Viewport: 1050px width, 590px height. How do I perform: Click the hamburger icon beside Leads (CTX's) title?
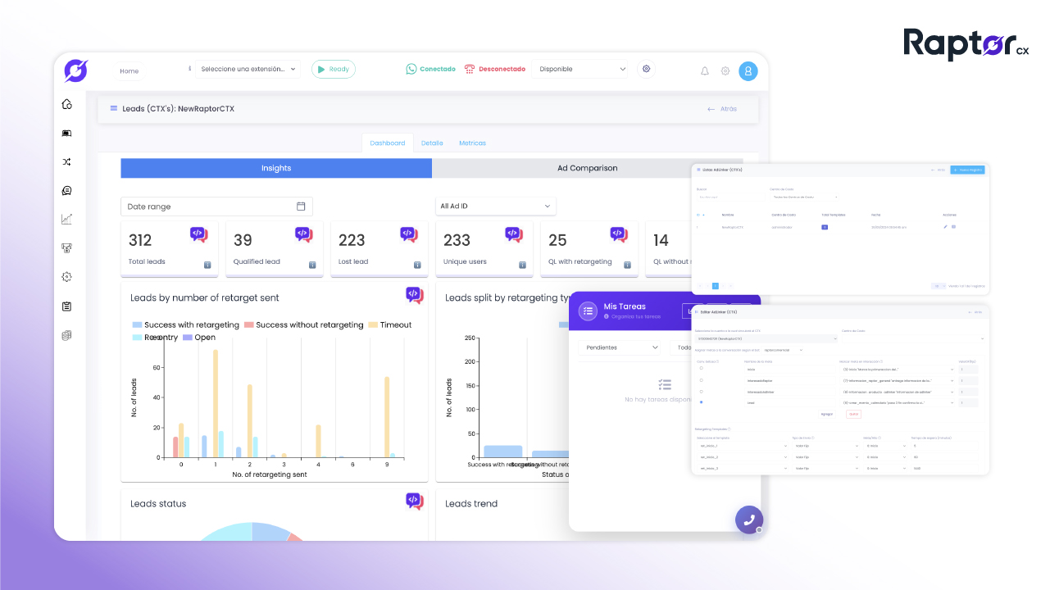pyautogui.click(x=113, y=108)
